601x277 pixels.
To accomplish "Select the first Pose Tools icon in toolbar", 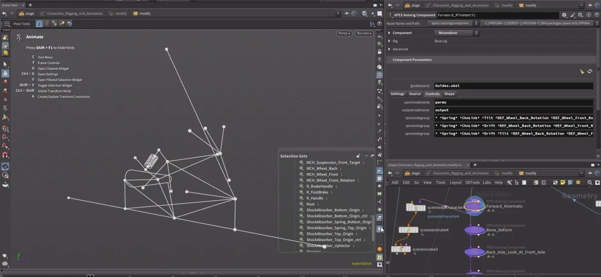I will (39, 24).
